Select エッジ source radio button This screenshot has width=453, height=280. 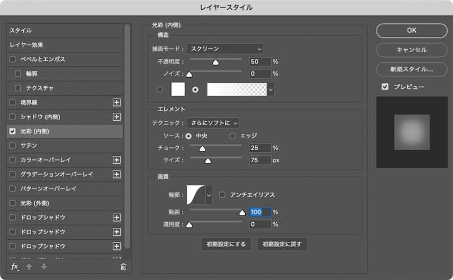(232, 136)
